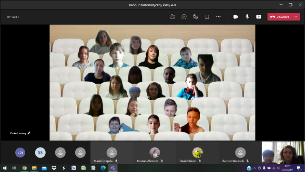The image size is (305, 172).
Task: Open the breakout rooms icon
Action: click(207, 17)
